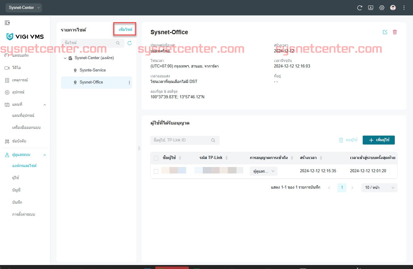This screenshot has width=413, height=269.
Task: Open the ผู้ดูแลระบบ permission dropdown in user row
Action: click(x=264, y=171)
